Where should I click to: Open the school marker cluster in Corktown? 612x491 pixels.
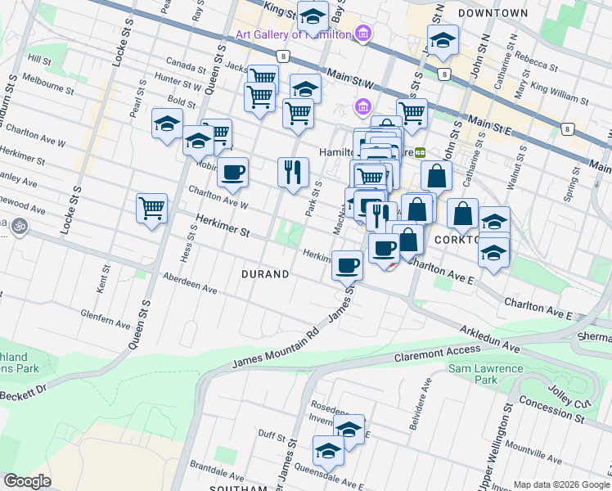pyautogui.click(x=493, y=254)
